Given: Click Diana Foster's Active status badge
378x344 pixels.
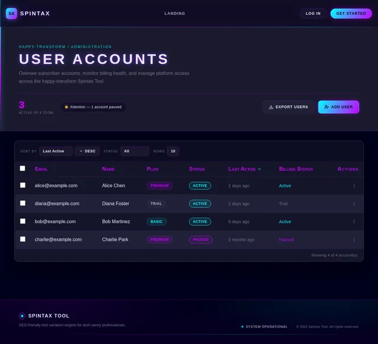Looking at the screenshot, I should point(200,204).
